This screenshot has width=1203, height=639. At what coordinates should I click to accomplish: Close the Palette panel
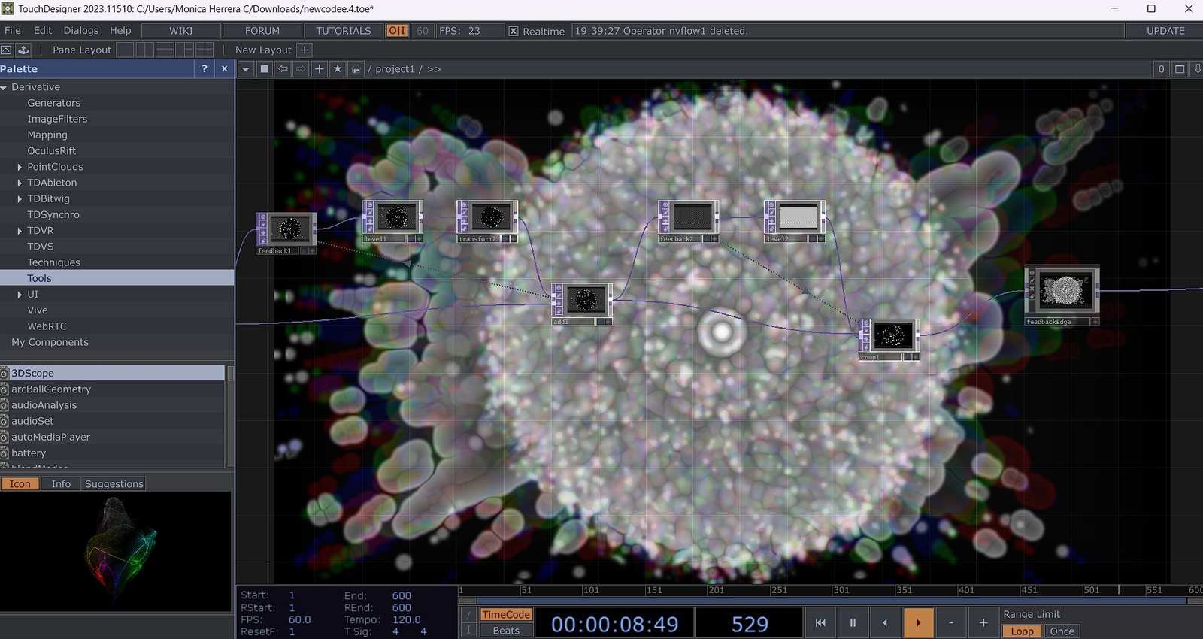224,68
